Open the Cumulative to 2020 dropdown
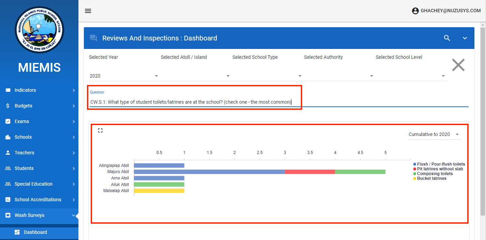 pyautogui.click(x=434, y=134)
